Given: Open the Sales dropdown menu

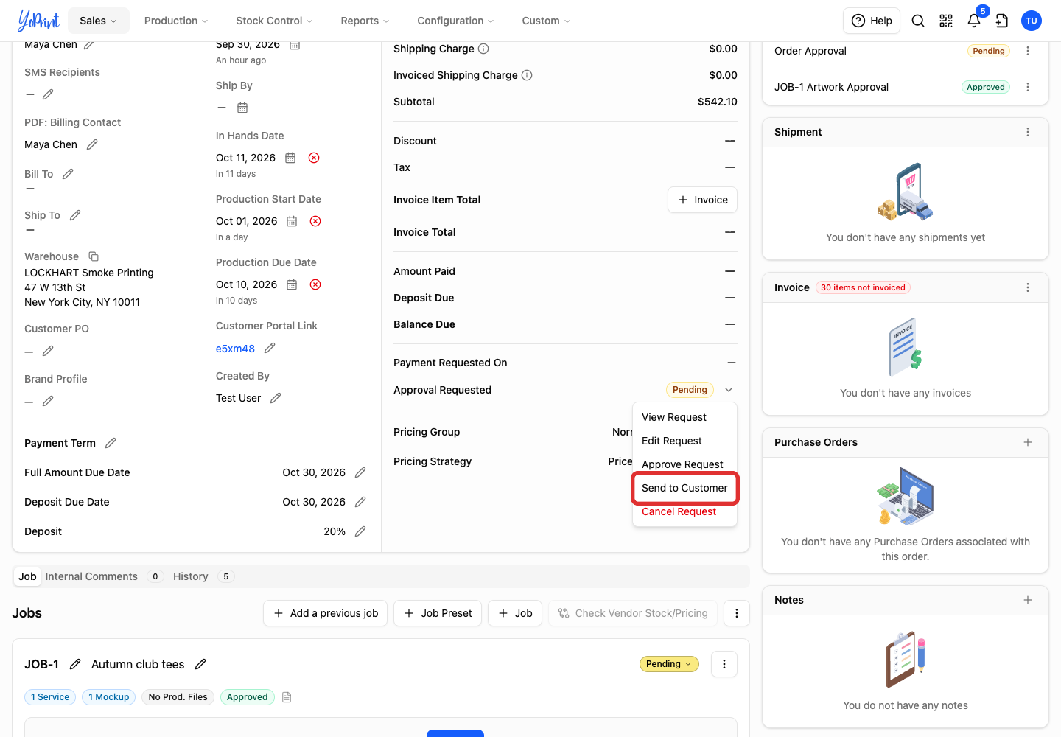Looking at the screenshot, I should point(99,21).
